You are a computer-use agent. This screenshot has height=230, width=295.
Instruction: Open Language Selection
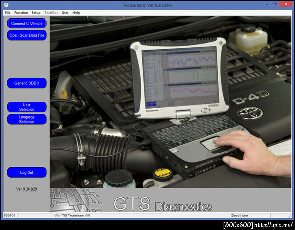click(27, 119)
